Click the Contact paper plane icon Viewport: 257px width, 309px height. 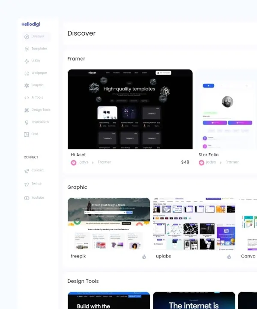point(27,171)
